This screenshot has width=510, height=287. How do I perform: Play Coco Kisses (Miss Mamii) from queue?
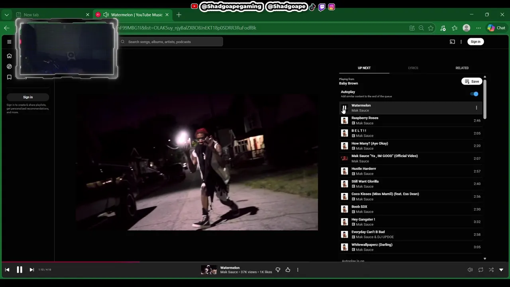410,197
